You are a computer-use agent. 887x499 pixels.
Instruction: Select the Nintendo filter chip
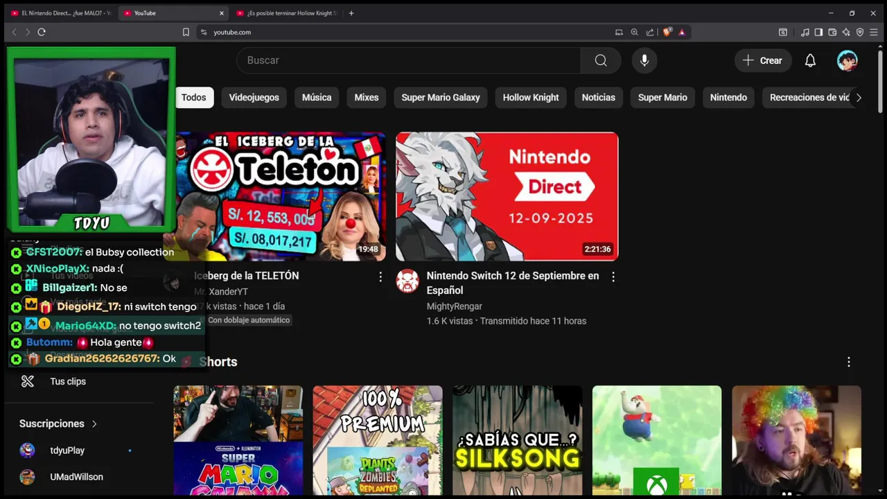(x=728, y=98)
